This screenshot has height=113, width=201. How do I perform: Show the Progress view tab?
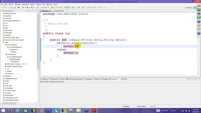click(x=104, y=79)
